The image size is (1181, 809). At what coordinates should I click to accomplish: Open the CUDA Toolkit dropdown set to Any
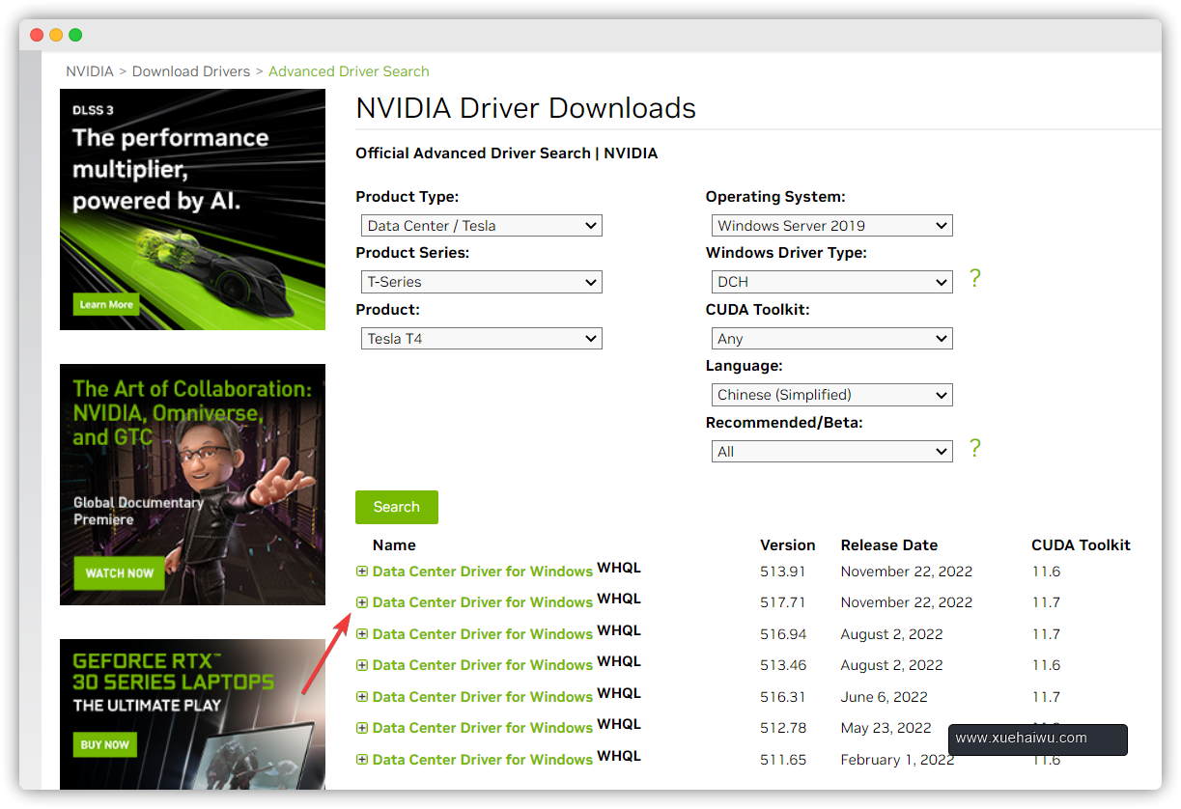831,339
